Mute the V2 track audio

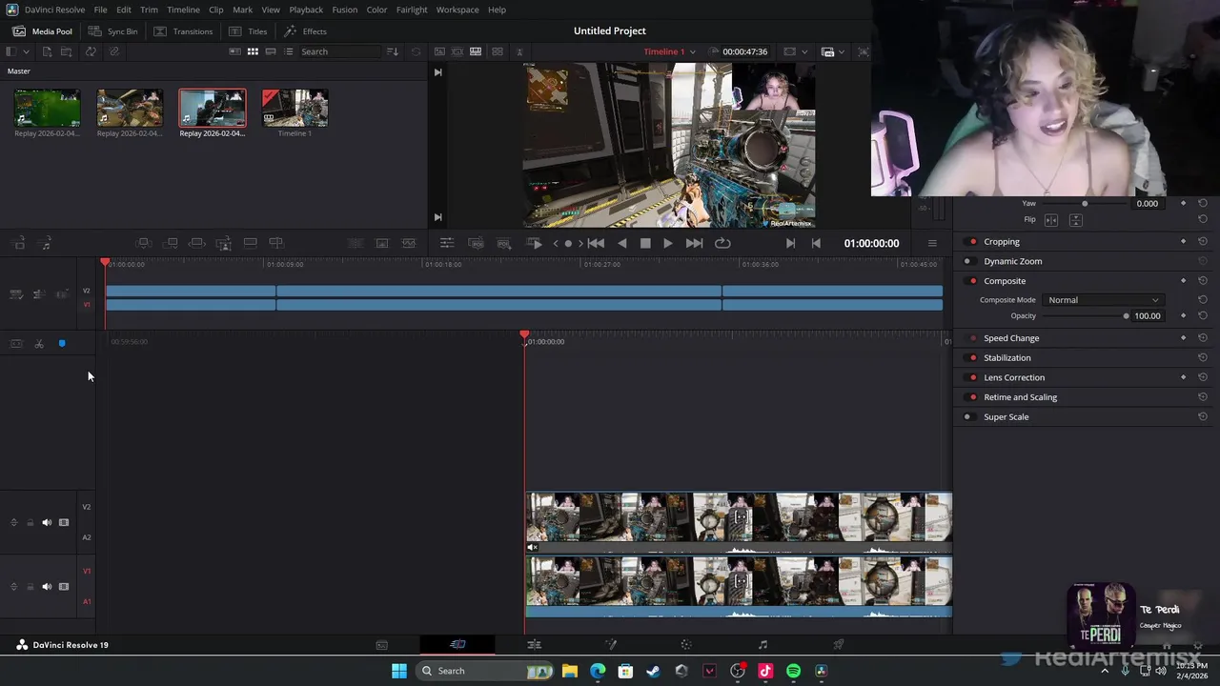[x=47, y=522]
